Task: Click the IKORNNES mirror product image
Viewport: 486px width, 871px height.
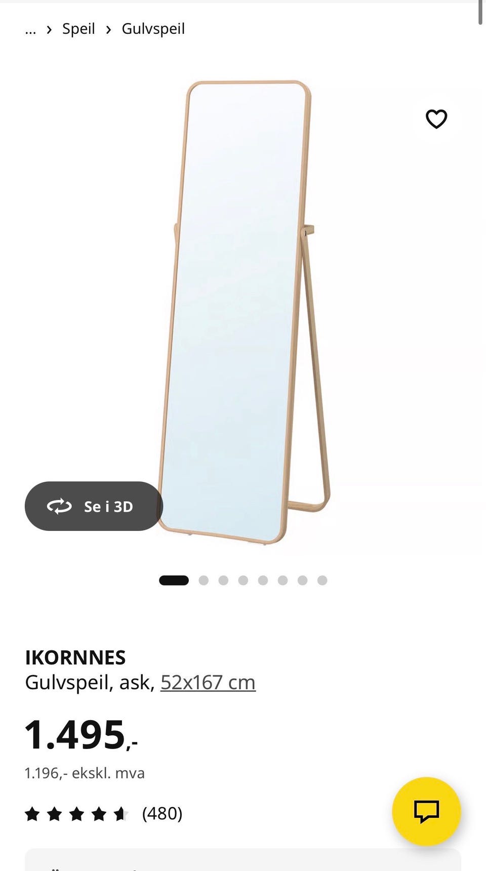Action: tap(244, 312)
